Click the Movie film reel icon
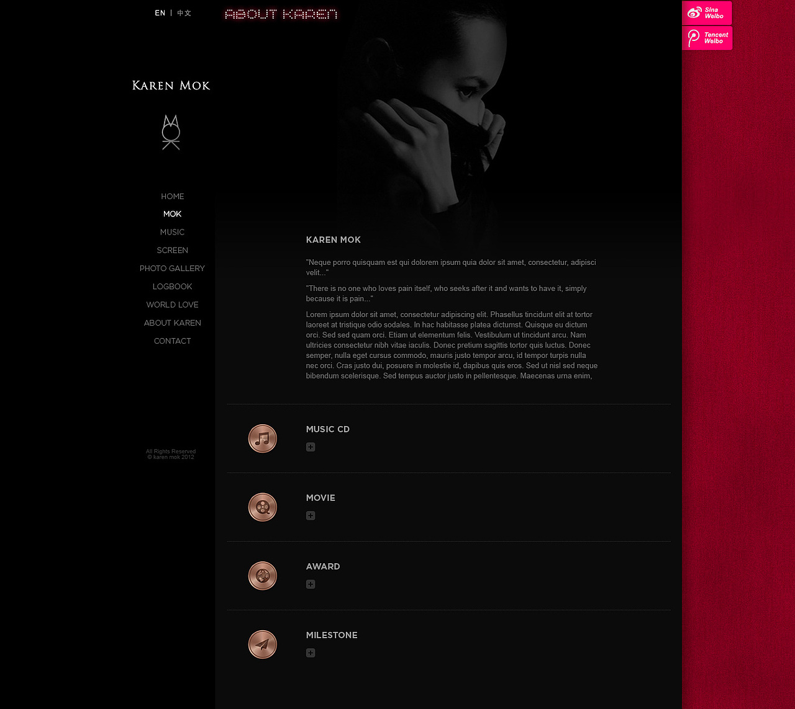The height and width of the screenshot is (709, 795). pyautogui.click(x=263, y=507)
